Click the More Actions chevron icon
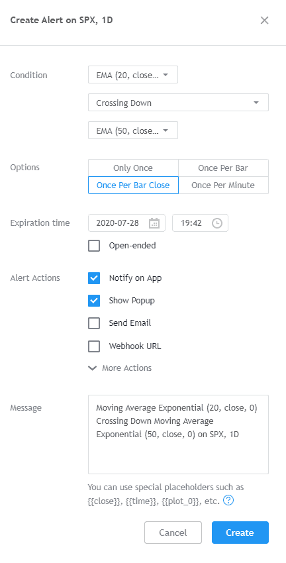The width and height of the screenshot is (286, 563). (x=93, y=368)
